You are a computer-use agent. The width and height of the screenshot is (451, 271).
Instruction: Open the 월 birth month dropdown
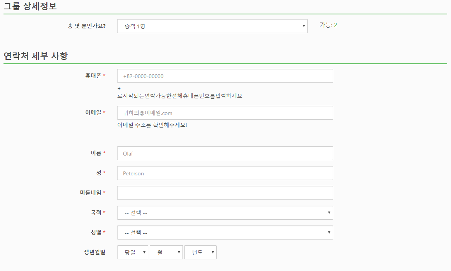pyautogui.click(x=166, y=252)
